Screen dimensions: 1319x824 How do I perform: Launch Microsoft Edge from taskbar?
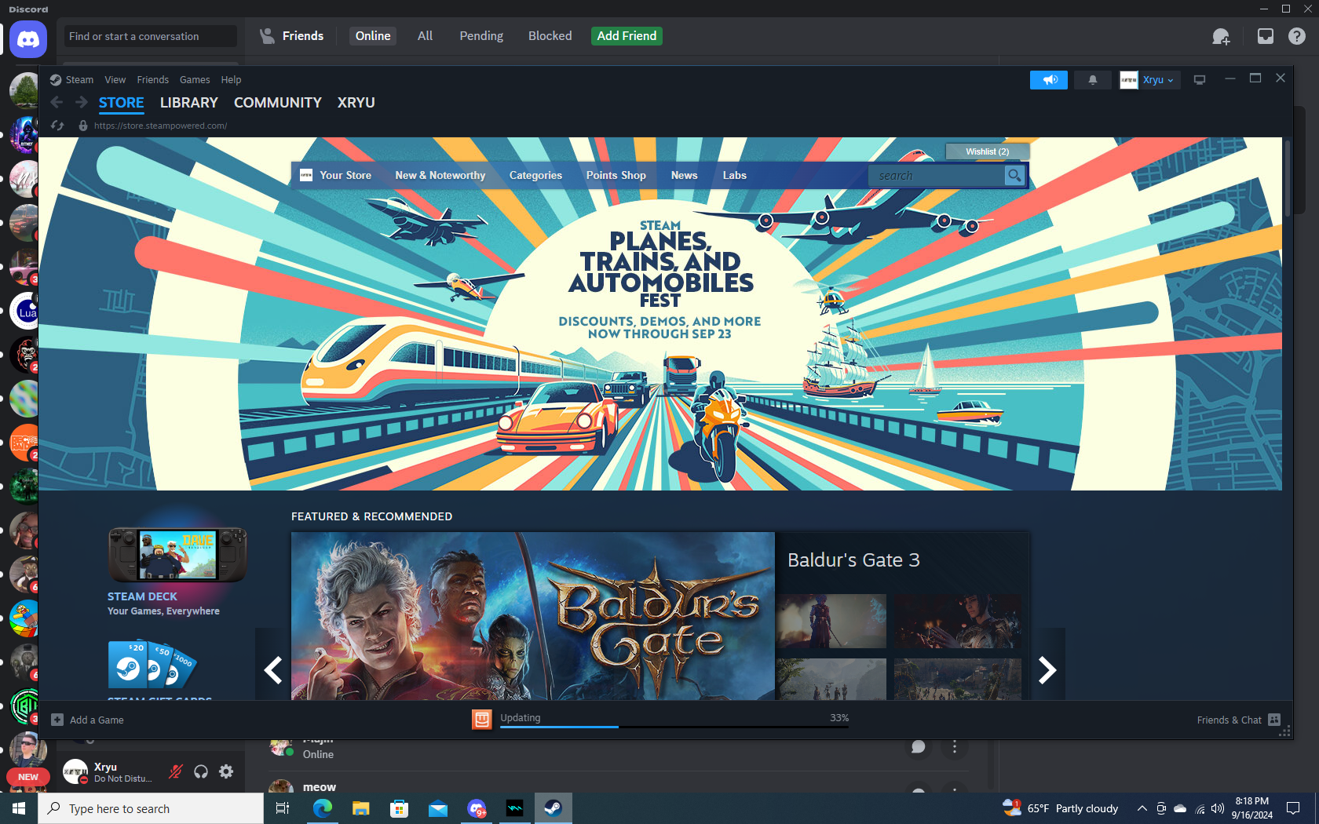point(322,808)
